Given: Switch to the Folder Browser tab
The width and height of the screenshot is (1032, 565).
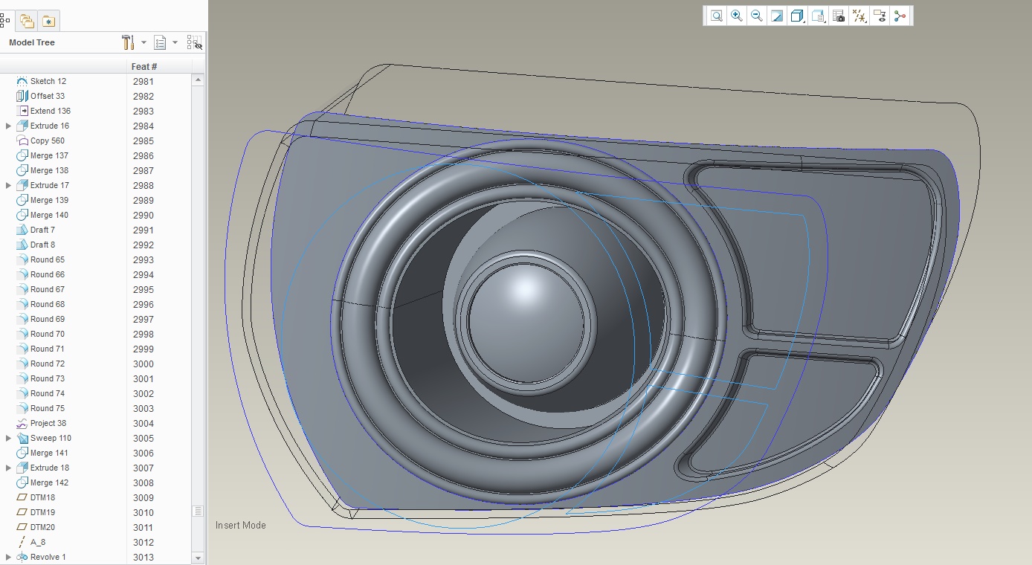Looking at the screenshot, I should click(x=28, y=21).
